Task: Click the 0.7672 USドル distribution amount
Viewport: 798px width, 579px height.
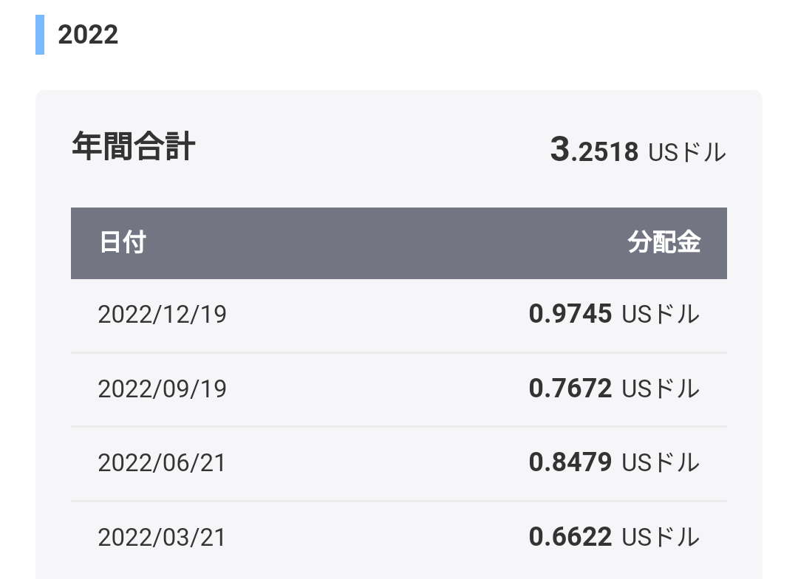Action: click(x=614, y=388)
